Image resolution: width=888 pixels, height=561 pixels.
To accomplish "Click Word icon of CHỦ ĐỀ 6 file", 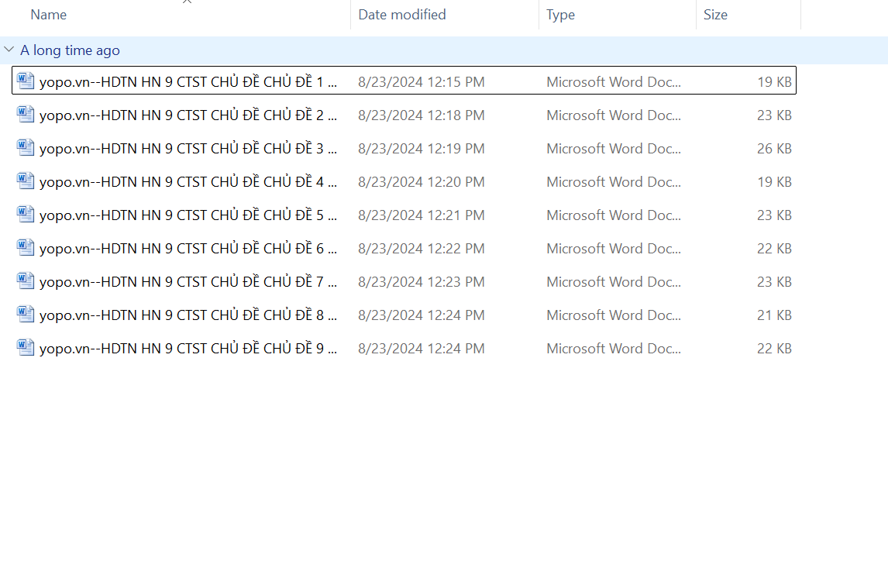I will click(26, 248).
